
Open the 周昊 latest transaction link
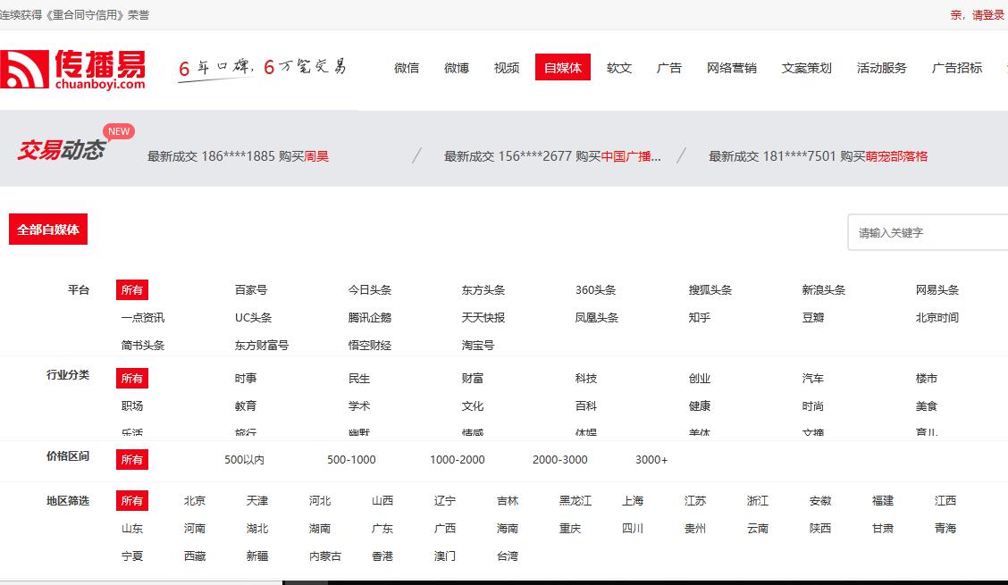316,156
